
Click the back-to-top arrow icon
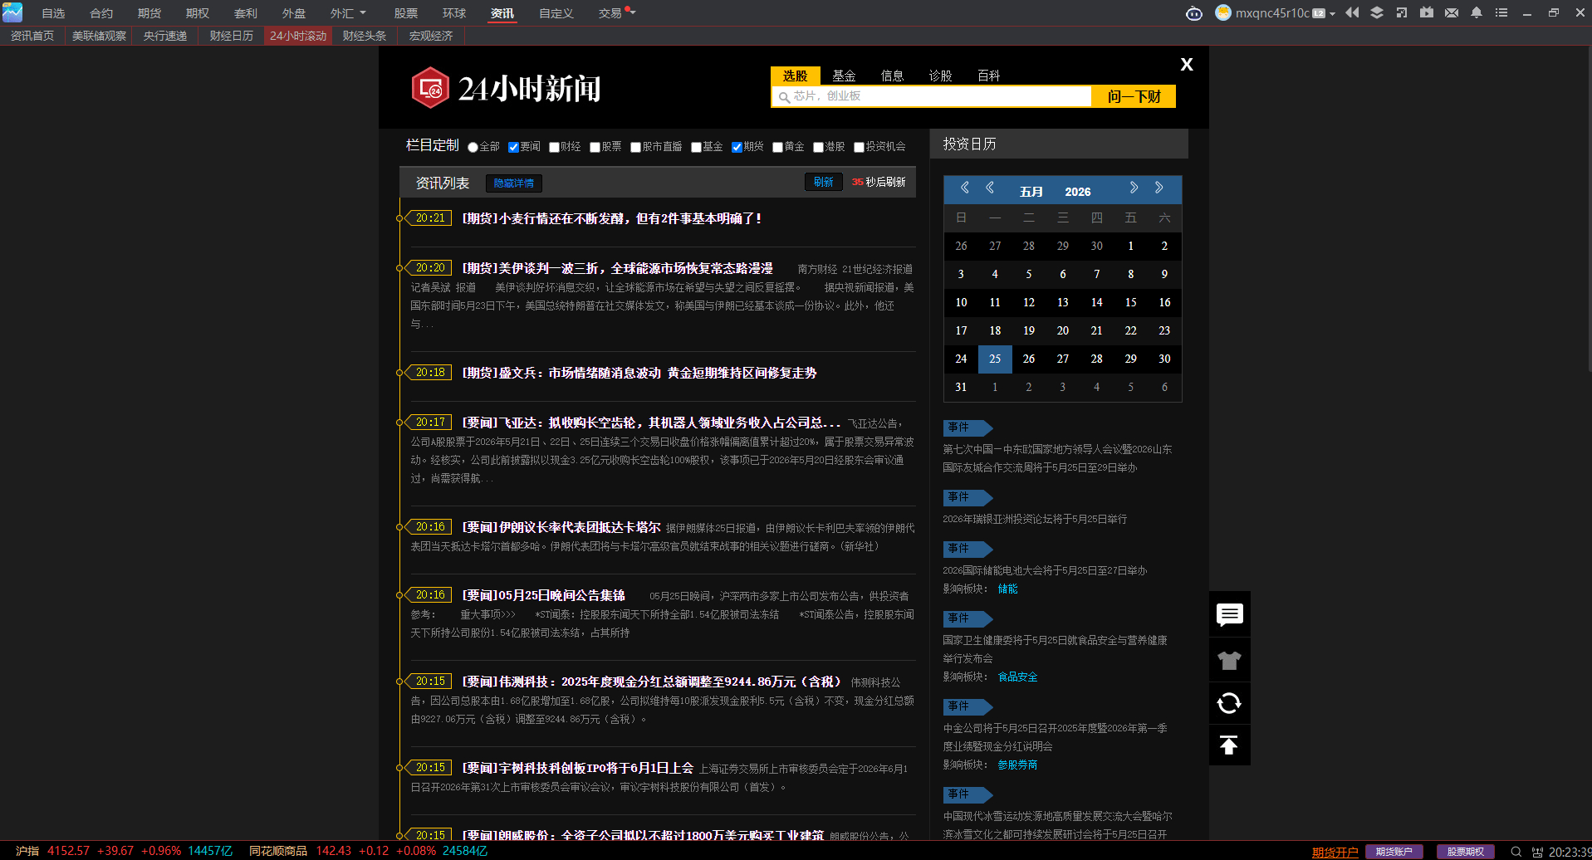click(x=1229, y=745)
